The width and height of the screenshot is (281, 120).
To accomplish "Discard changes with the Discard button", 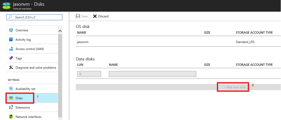I will click(x=101, y=16).
